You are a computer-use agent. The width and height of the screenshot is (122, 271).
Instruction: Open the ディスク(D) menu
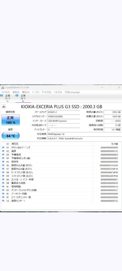coord(46,92)
